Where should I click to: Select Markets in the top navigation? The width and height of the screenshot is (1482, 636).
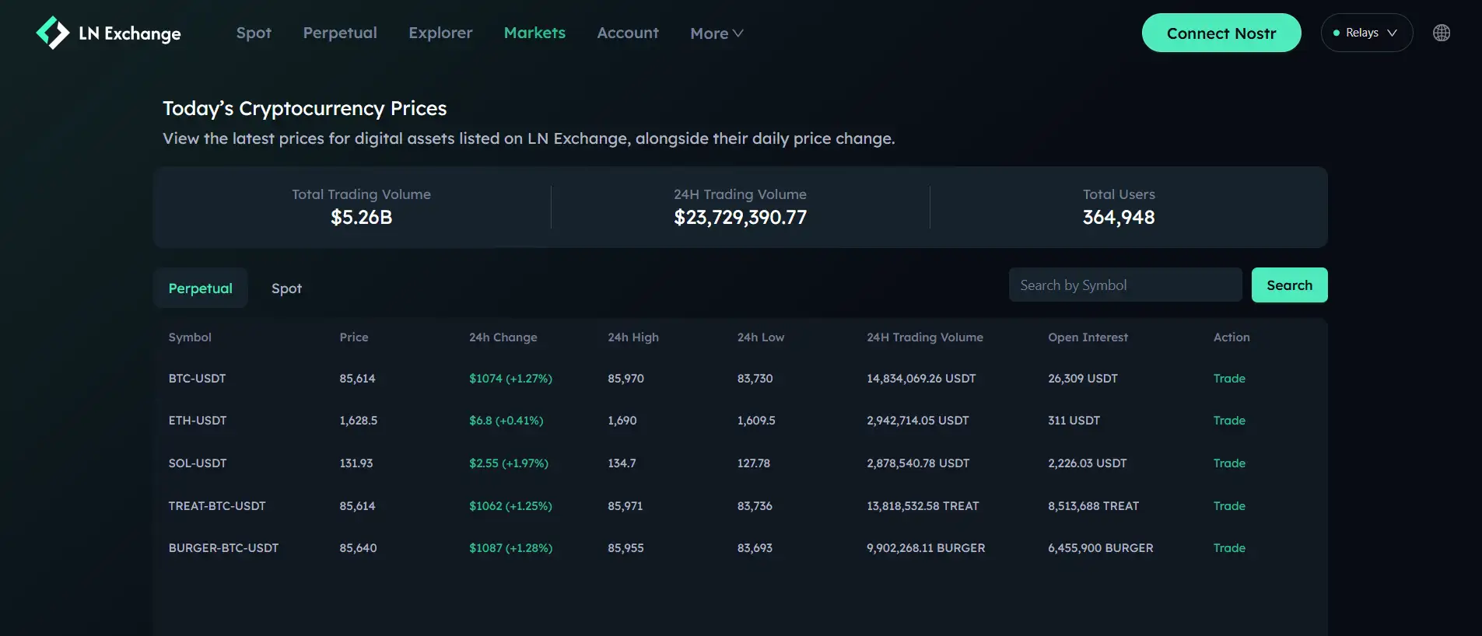coord(534,33)
